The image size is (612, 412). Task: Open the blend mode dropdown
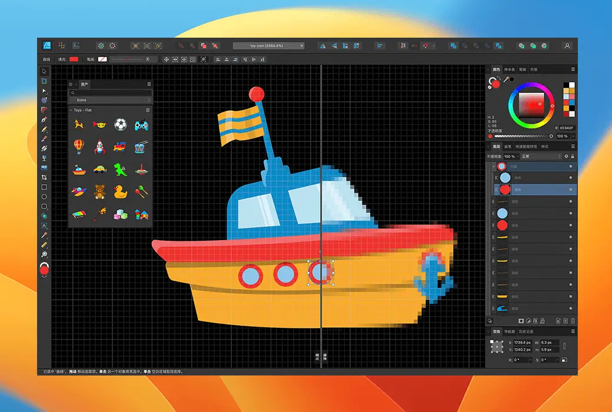[x=541, y=156]
